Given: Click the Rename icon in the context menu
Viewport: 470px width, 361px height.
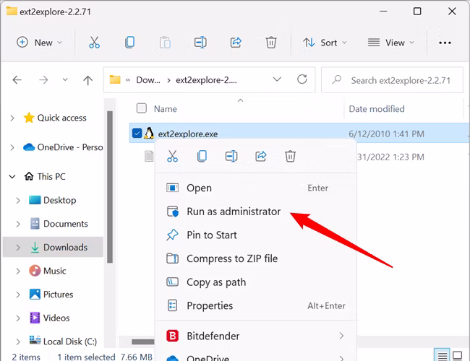Looking at the screenshot, I should 231,156.
